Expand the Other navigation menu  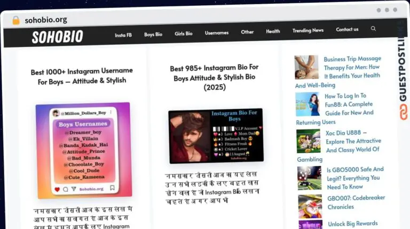coord(247,32)
